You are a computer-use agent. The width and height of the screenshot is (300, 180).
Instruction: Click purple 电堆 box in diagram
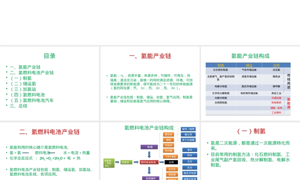tap(149, 147)
